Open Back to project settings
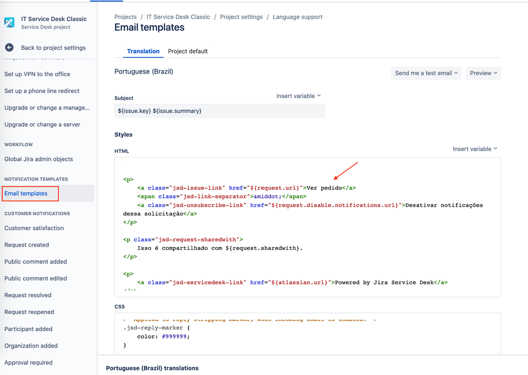528x375 pixels. pos(53,48)
